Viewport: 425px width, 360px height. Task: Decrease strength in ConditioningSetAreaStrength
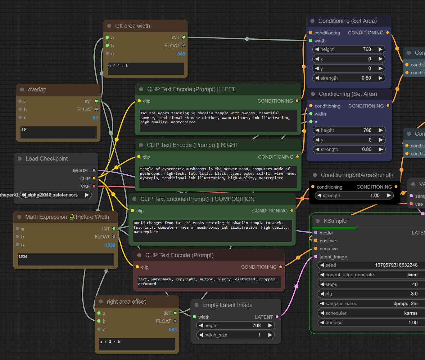tap(319, 195)
